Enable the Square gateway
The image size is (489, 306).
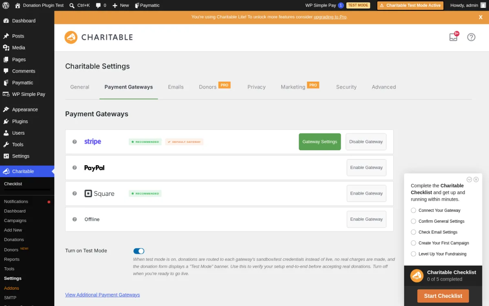pos(366,193)
